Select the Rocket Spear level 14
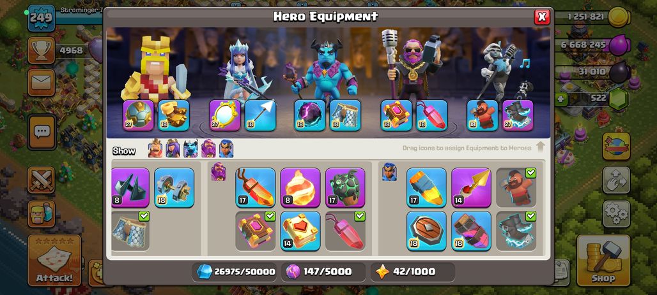Viewport: 657px width, 295px height. (472, 187)
